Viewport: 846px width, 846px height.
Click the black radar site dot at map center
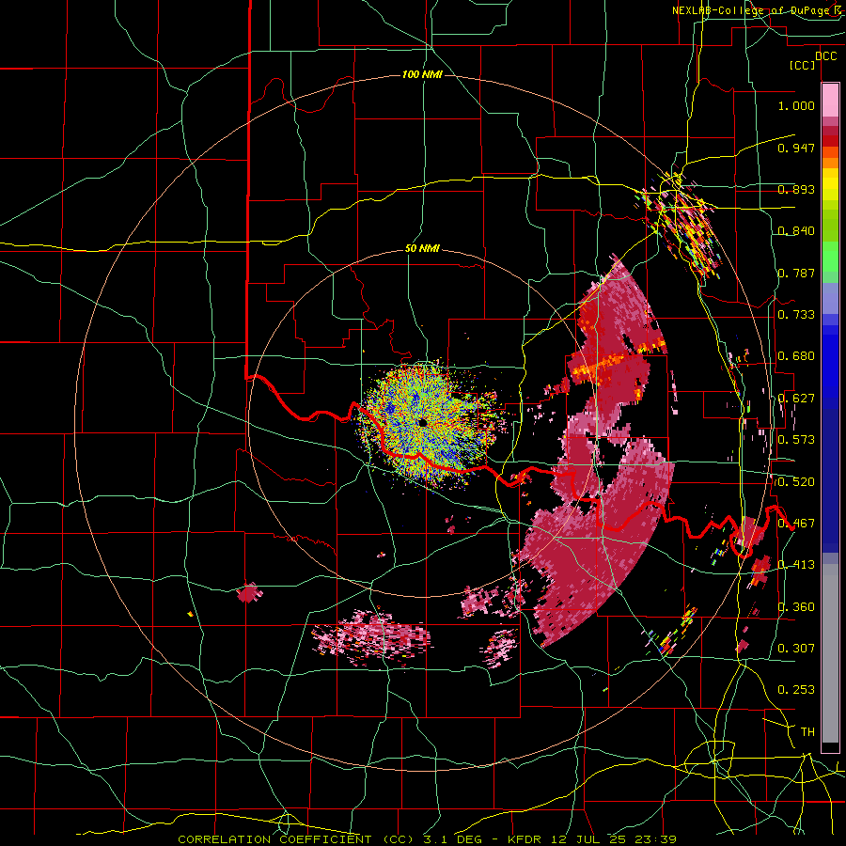click(x=422, y=422)
